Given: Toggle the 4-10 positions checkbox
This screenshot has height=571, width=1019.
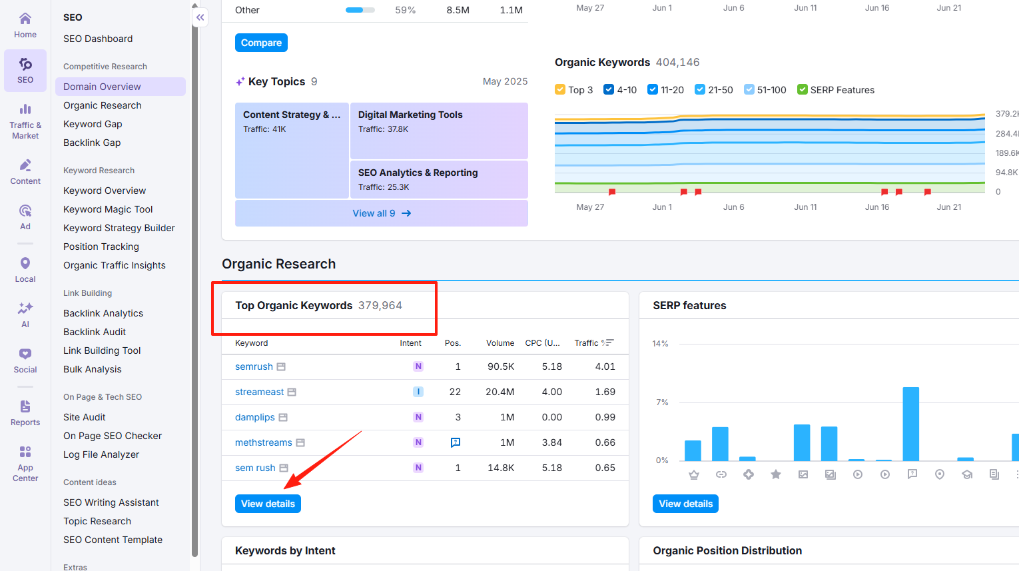Looking at the screenshot, I should tap(608, 90).
